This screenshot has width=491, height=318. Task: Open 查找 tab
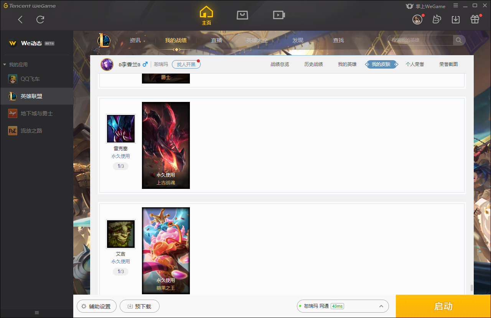(x=338, y=40)
